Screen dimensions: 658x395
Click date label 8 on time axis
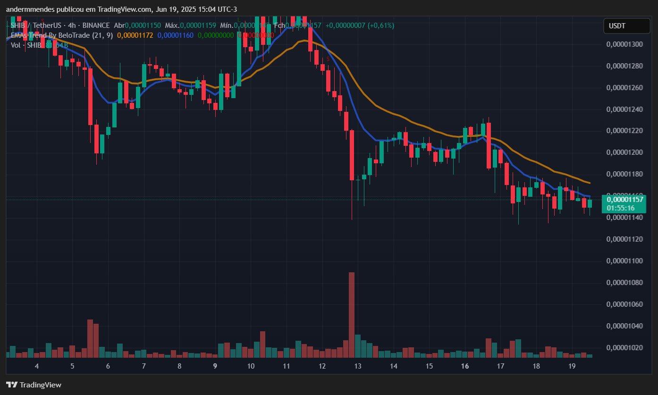(179, 366)
